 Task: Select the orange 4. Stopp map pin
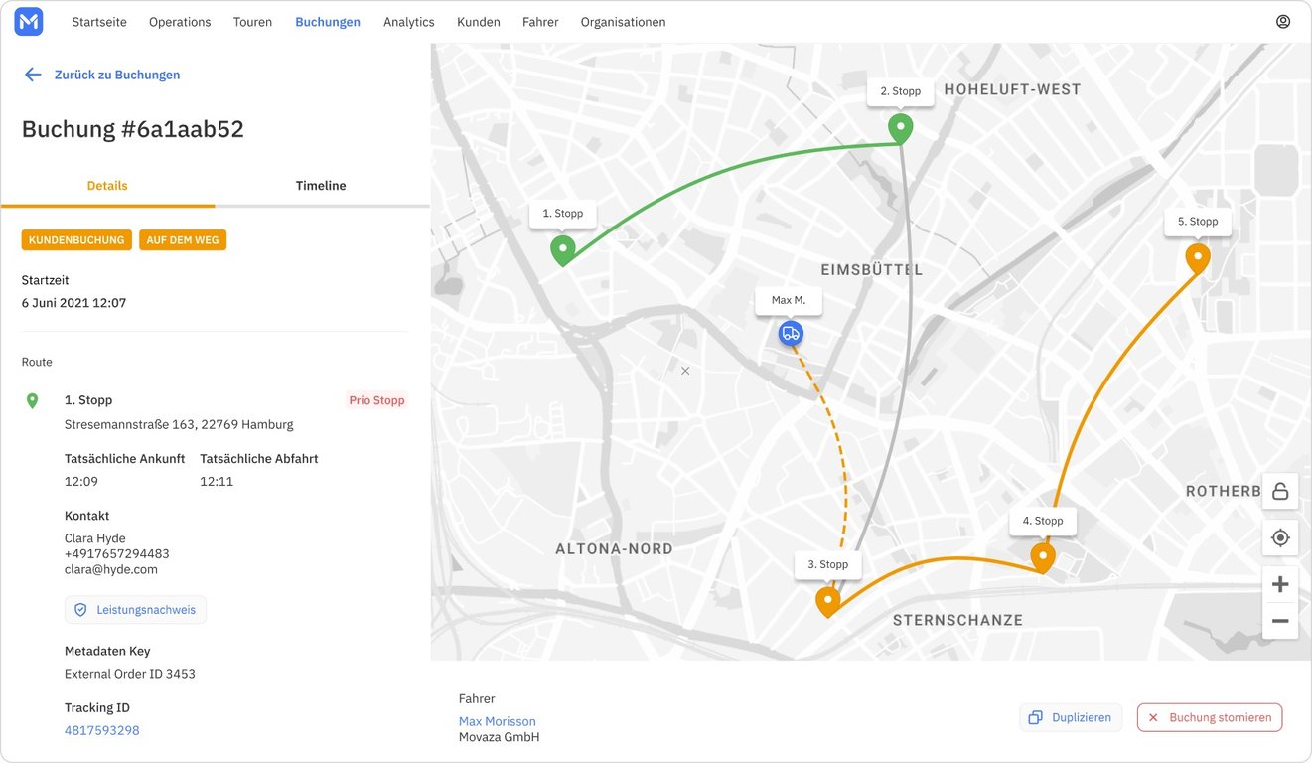(1042, 558)
